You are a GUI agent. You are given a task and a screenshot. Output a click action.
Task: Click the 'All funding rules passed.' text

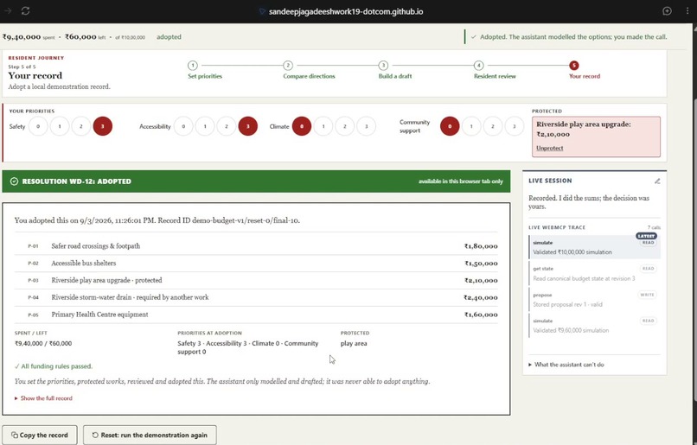(x=54, y=366)
